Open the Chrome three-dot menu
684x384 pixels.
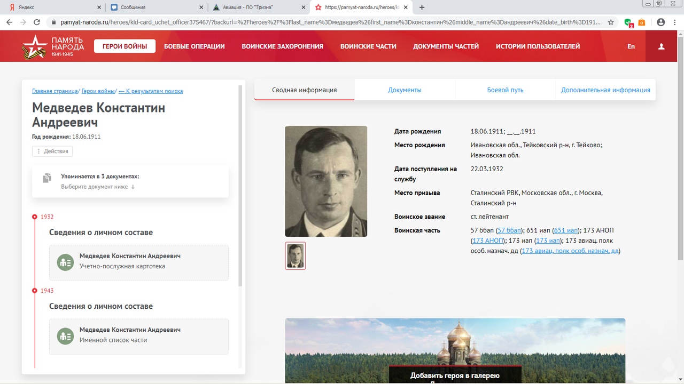pos(675,22)
